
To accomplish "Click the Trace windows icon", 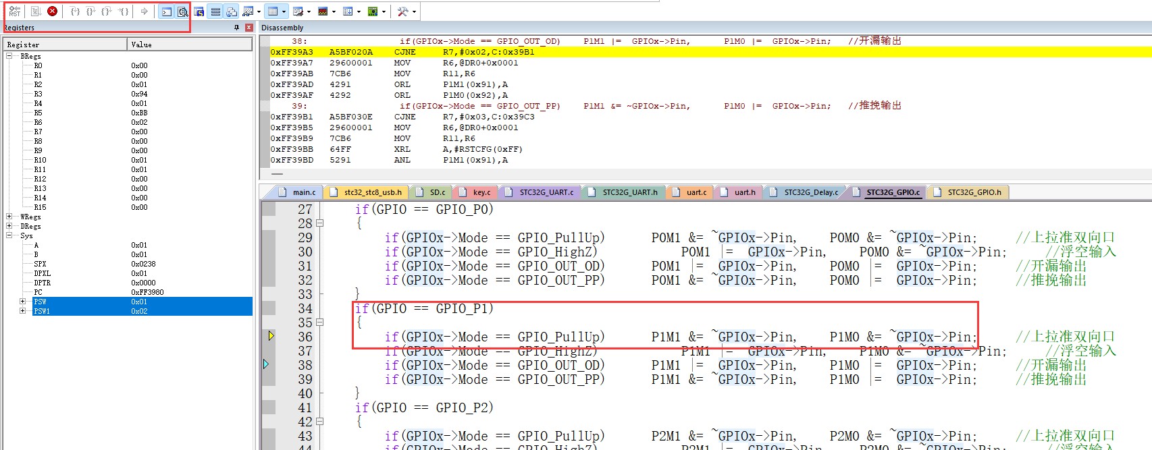I will (x=348, y=11).
